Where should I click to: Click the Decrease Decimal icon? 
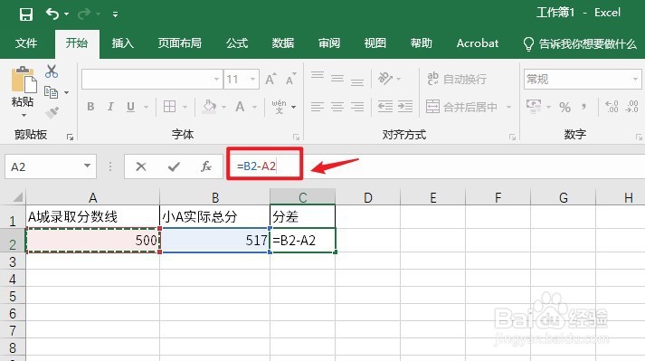coord(631,107)
